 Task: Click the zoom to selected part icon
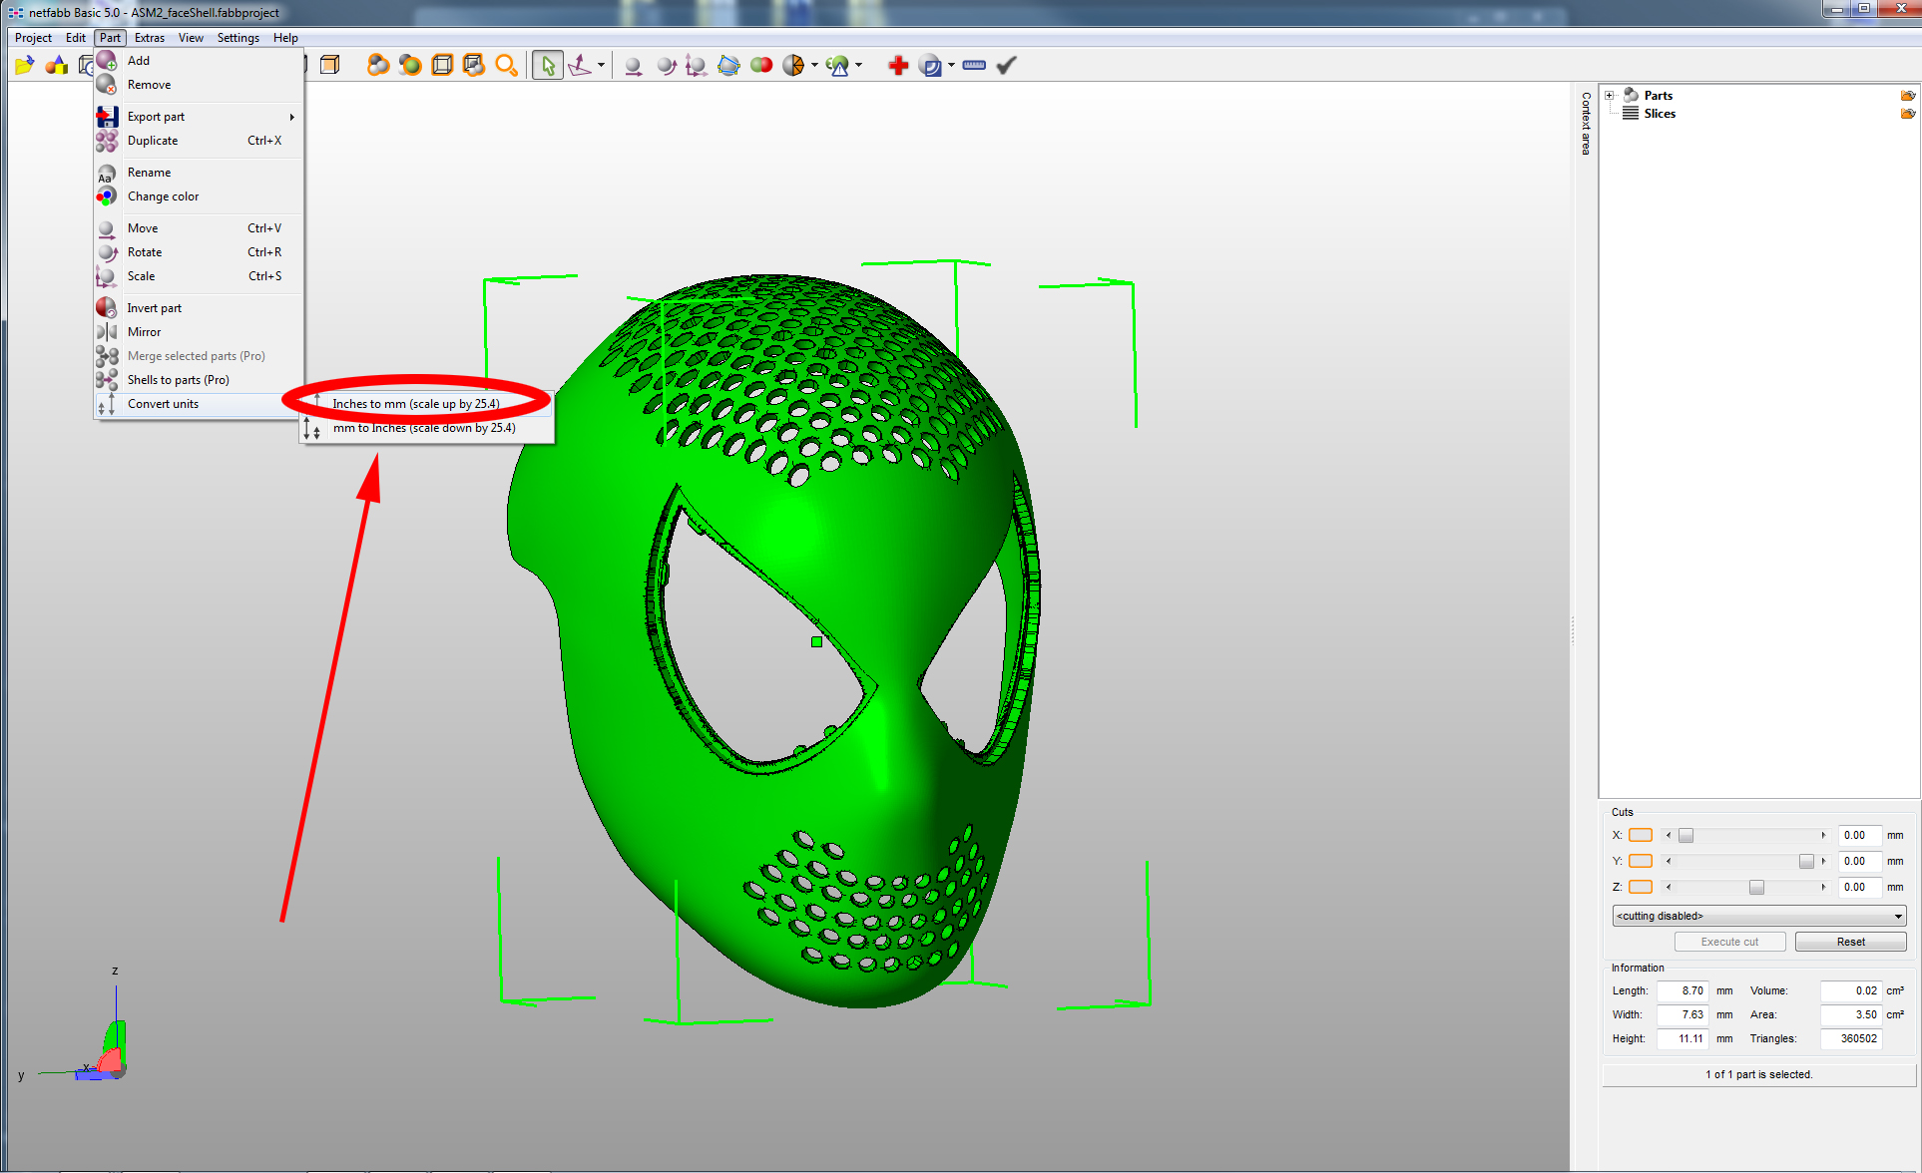pos(410,66)
